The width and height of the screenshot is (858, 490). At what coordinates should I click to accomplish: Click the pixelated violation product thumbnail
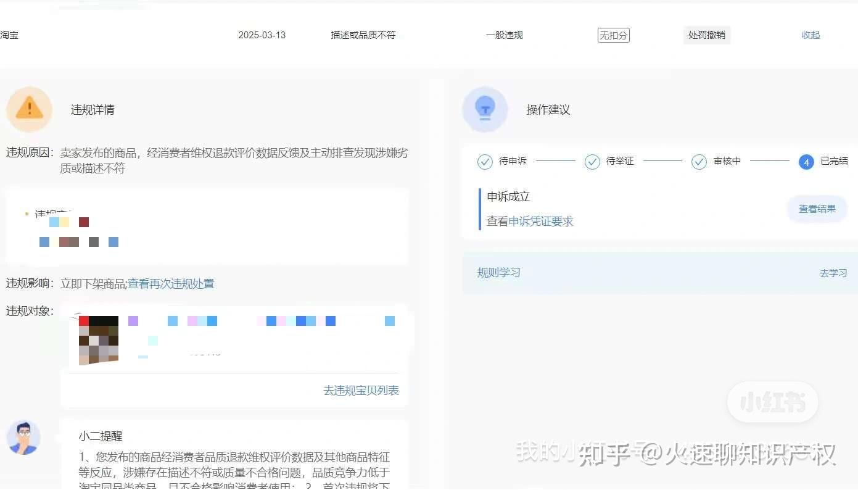99,340
